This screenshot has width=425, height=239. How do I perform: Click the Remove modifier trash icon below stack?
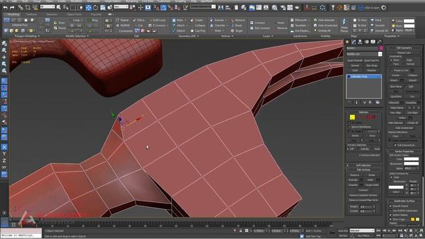pyautogui.click(x=371, y=102)
